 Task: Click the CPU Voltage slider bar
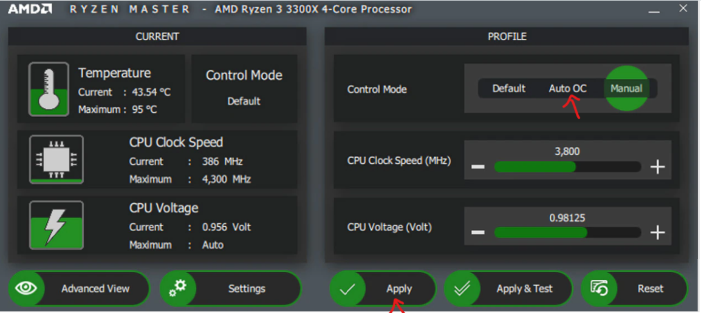(567, 232)
